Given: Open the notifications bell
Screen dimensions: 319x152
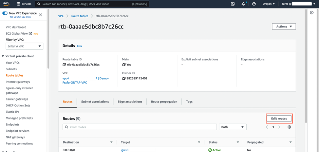Looking at the screenshot, I should [243, 4].
